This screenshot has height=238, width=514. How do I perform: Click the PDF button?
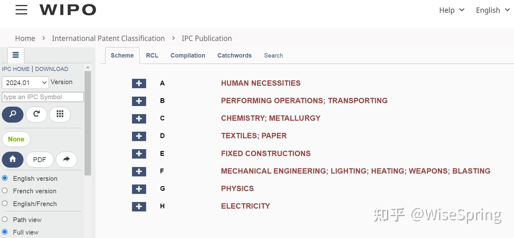40,159
